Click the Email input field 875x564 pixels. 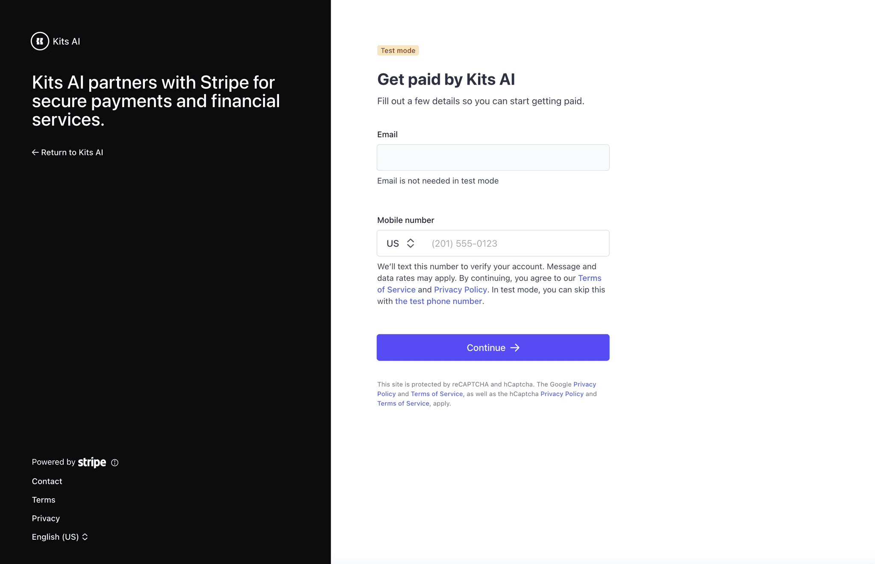(493, 158)
